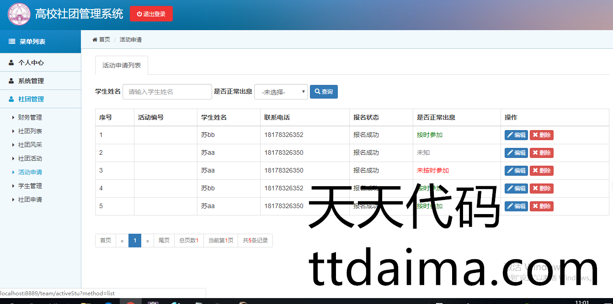This screenshot has width=613, height=304.
Task: Click the 学生姓名 search input field
Action: 167,92
